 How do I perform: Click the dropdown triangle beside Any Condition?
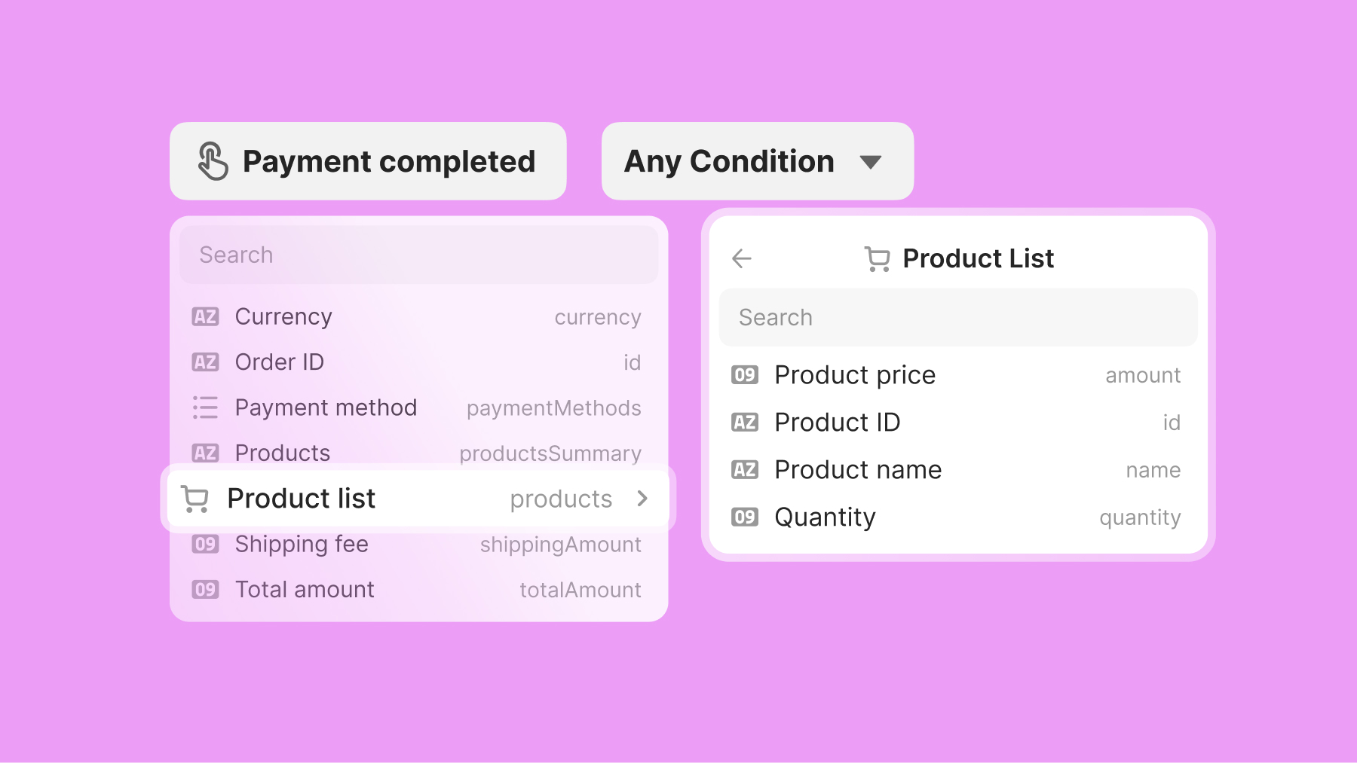(x=871, y=162)
